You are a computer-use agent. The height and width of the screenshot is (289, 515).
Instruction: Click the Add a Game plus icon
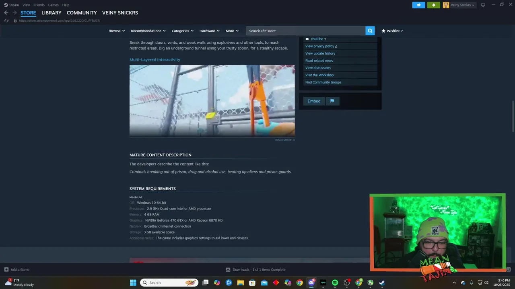pyautogui.click(x=6, y=269)
